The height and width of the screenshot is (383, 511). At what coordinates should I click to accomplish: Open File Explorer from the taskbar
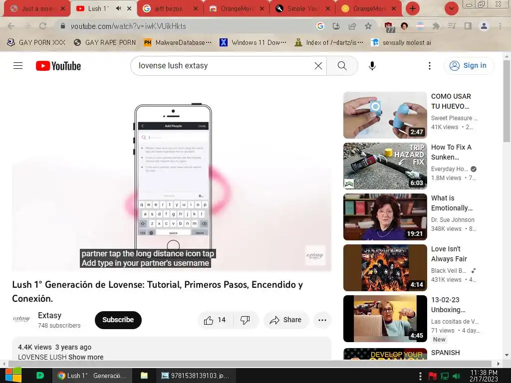[144, 376]
